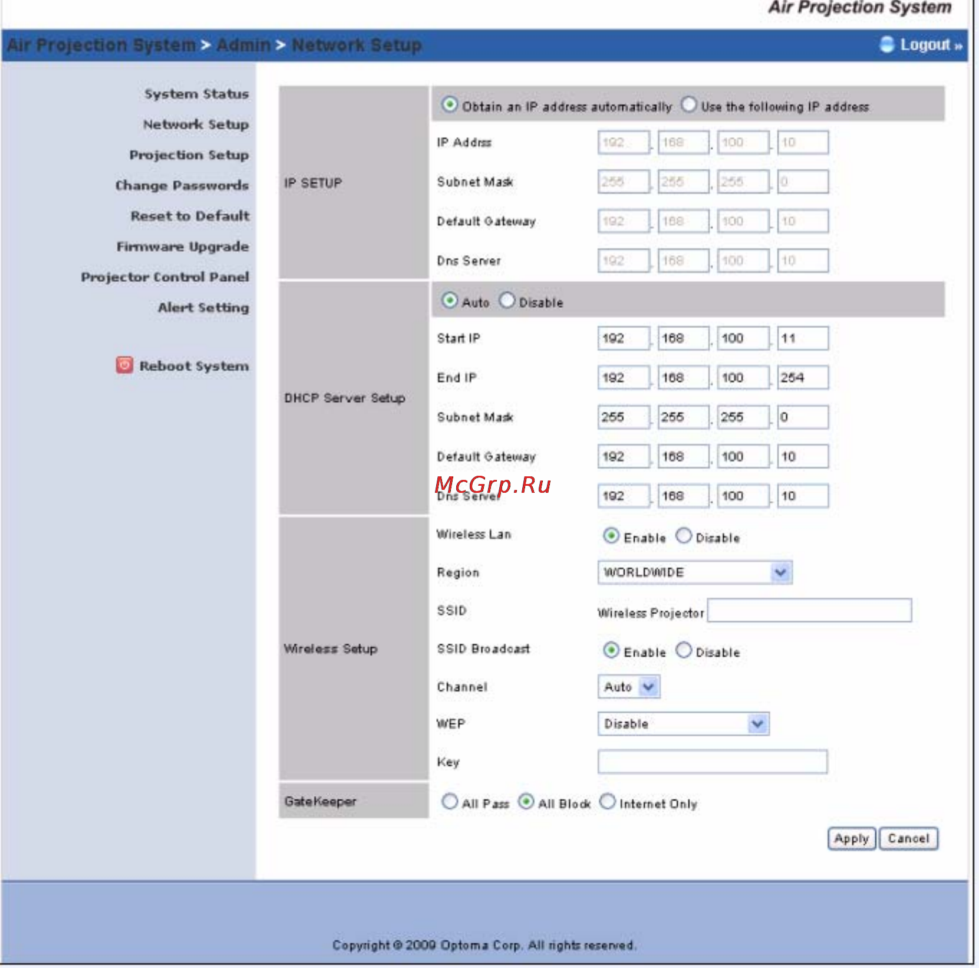Click Admin in the breadcrumb

[x=243, y=45]
